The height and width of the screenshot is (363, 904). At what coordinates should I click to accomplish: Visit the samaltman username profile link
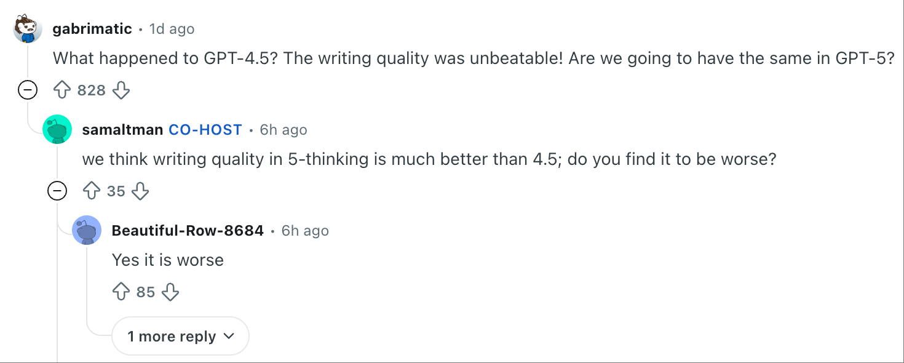[x=122, y=130]
